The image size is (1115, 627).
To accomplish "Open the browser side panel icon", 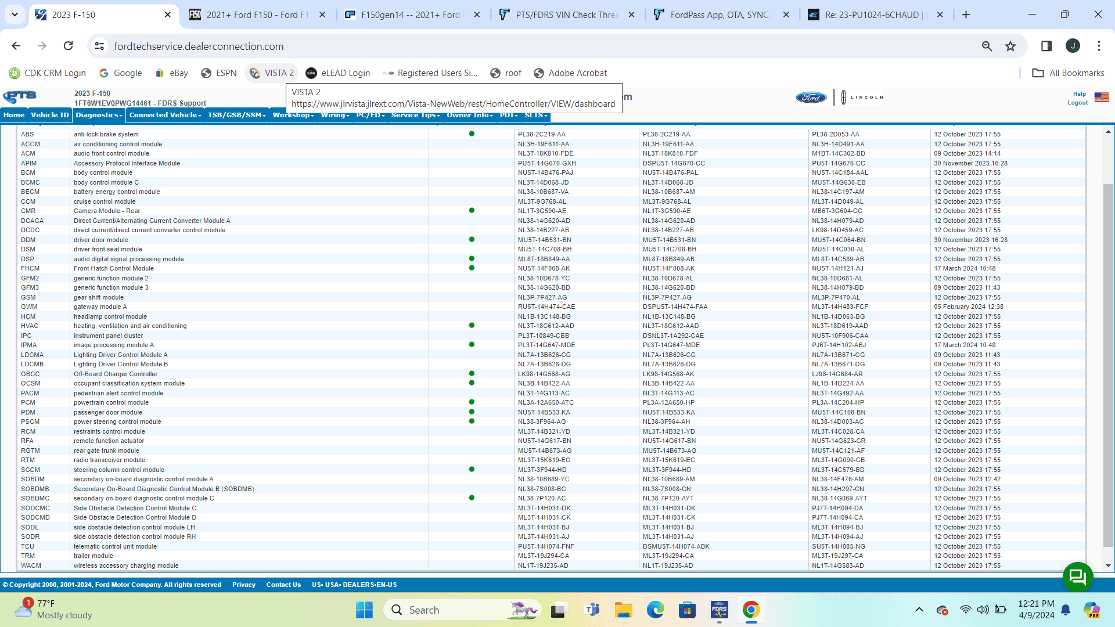I will pos(1046,46).
